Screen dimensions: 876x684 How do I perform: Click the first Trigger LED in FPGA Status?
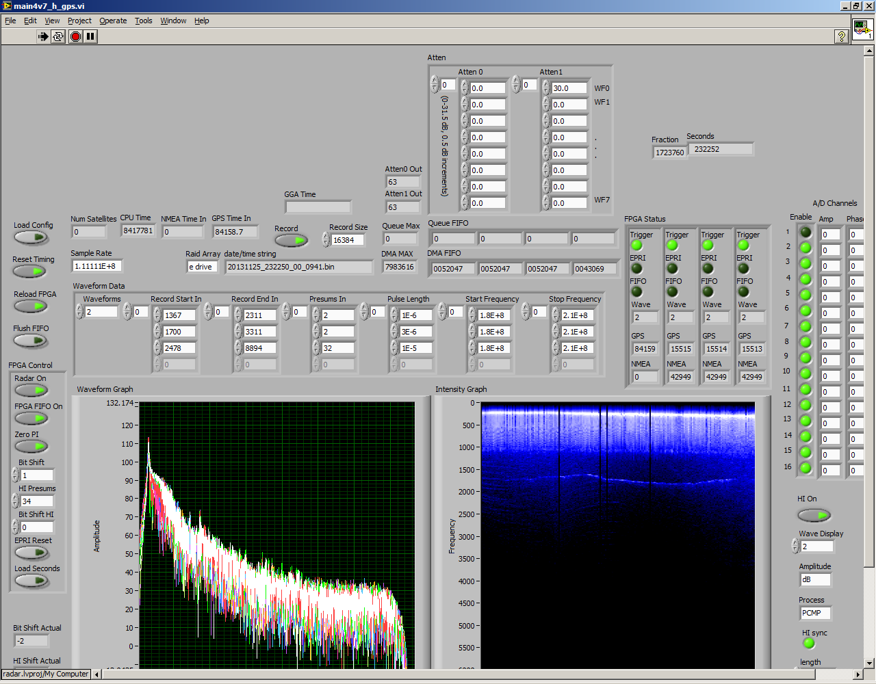636,246
